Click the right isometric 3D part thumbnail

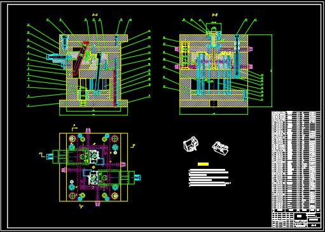pos(220,148)
